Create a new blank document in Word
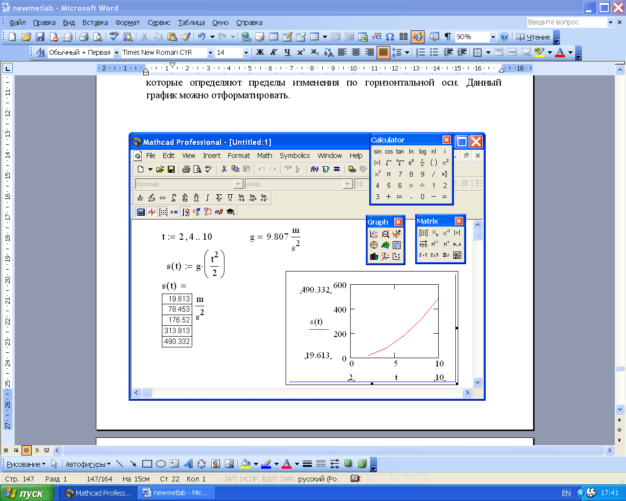The height and width of the screenshot is (501, 626). click(13, 37)
